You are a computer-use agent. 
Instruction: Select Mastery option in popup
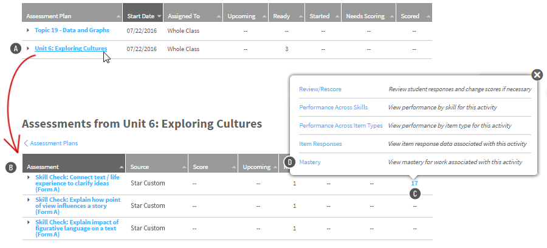pyautogui.click(x=310, y=162)
